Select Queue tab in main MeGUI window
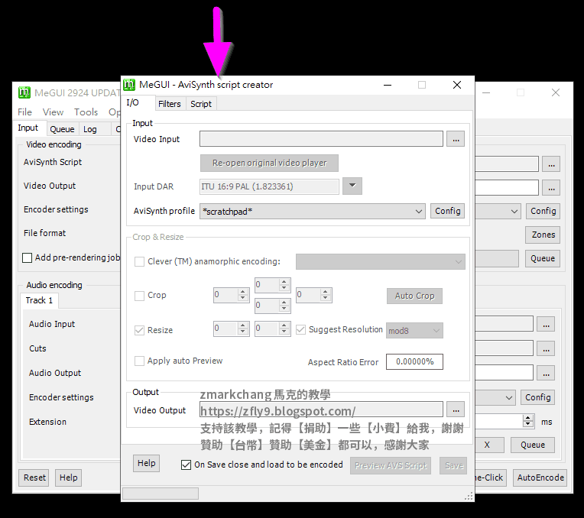 click(x=62, y=129)
